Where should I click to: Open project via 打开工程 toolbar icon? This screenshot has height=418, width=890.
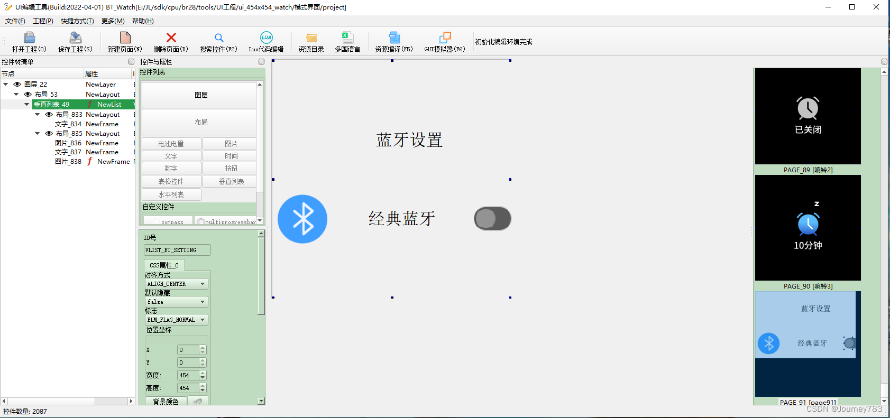pos(29,42)
